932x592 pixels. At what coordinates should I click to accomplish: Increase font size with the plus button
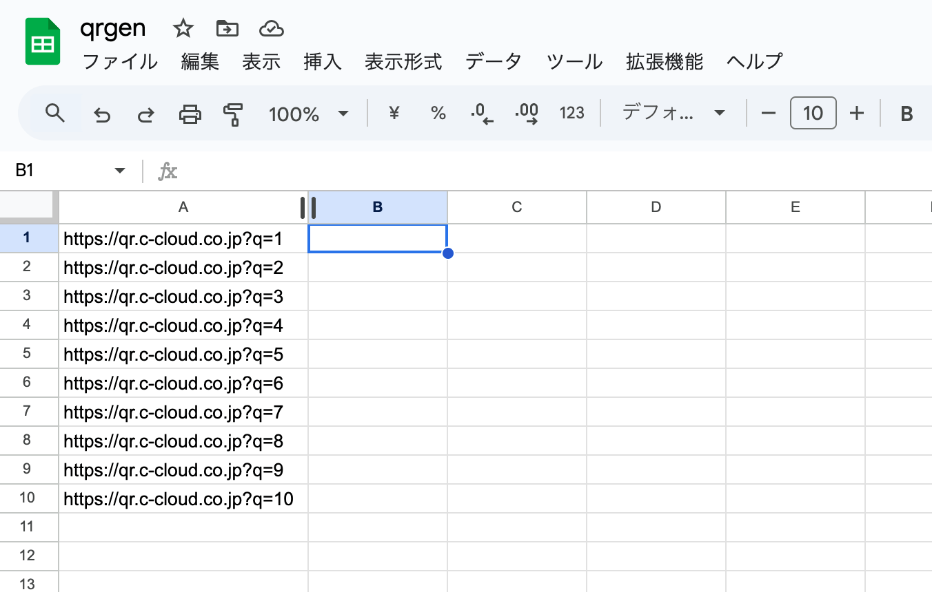pos(857,114)
